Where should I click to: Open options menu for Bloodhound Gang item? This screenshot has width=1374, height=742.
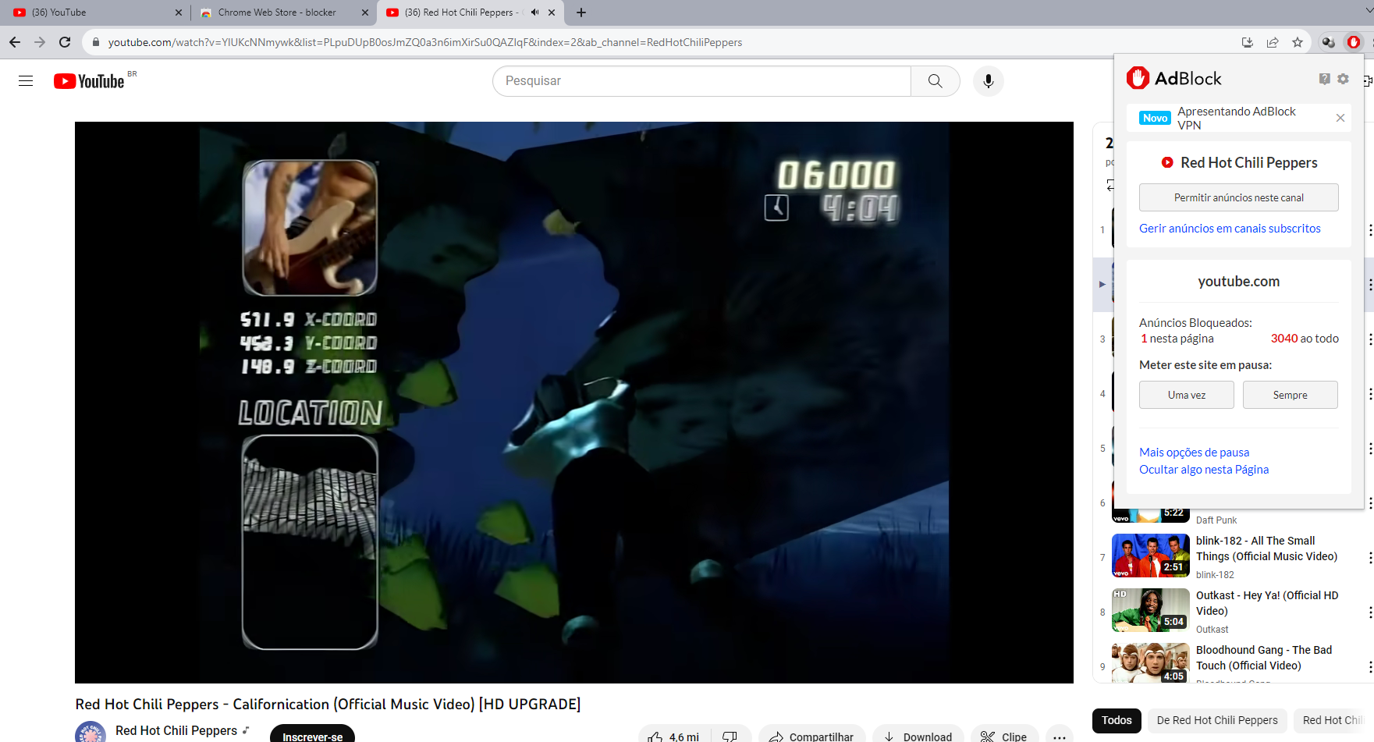coord(1369,666)
